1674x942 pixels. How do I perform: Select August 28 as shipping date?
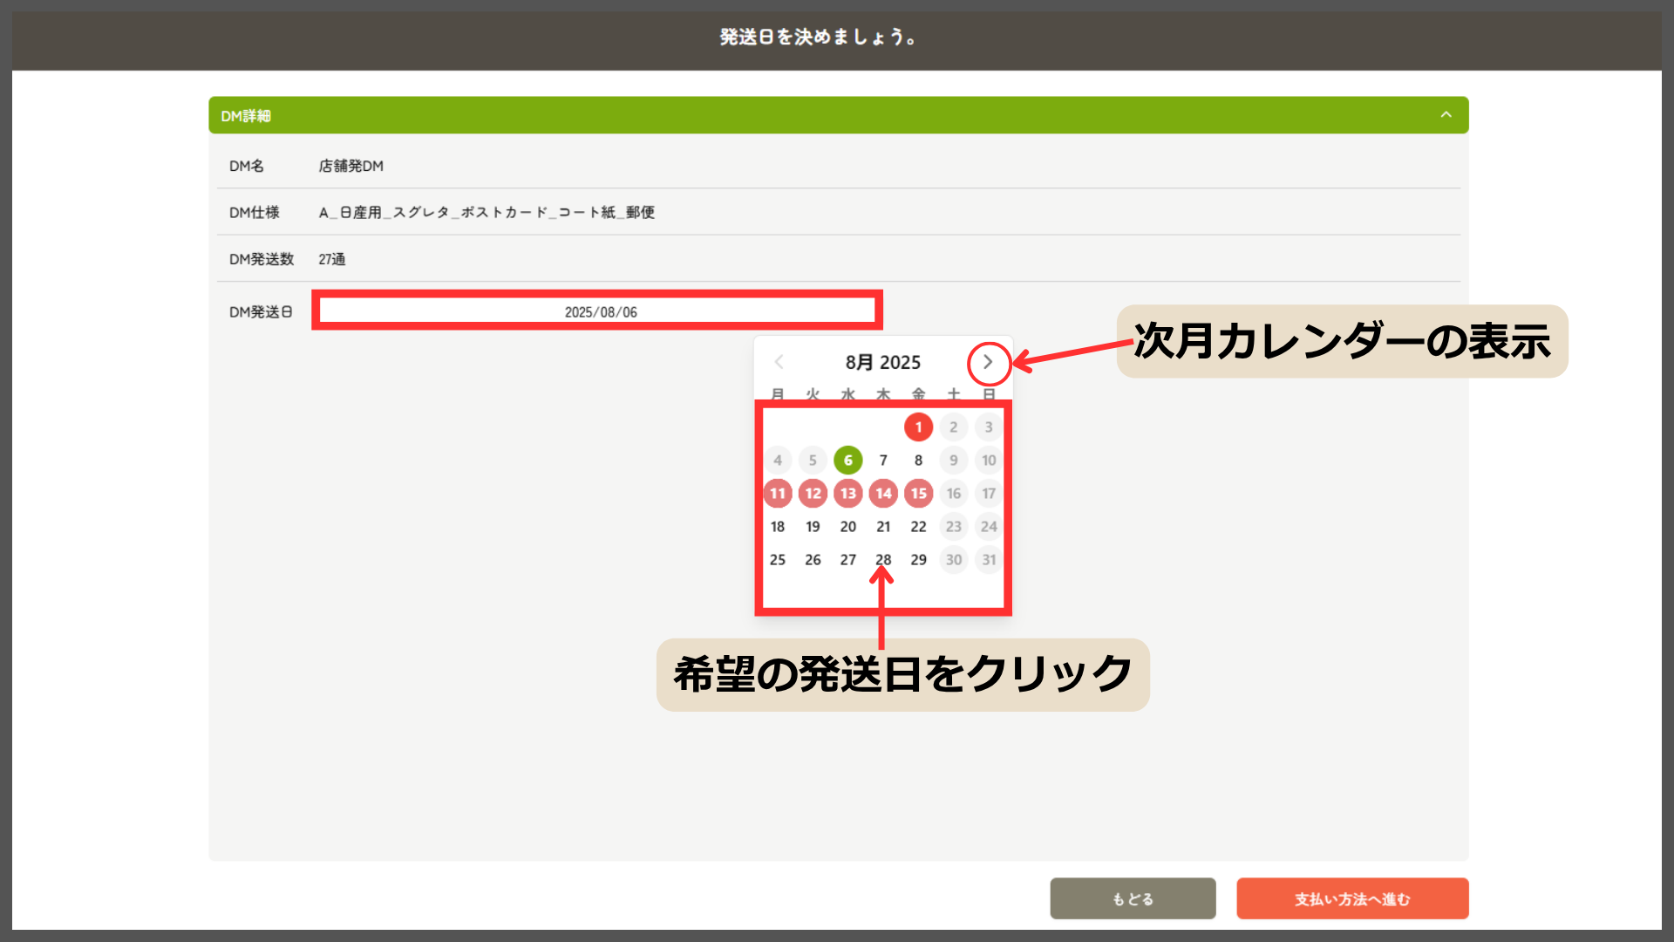883,559
